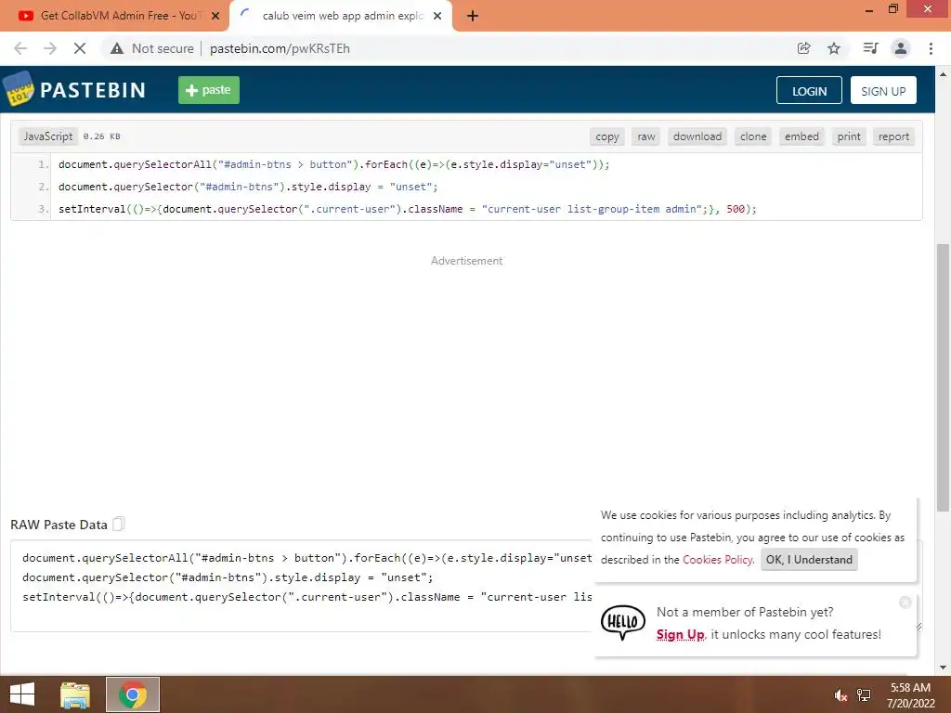
Task: Click the embed button
Action: click(801, 136)
